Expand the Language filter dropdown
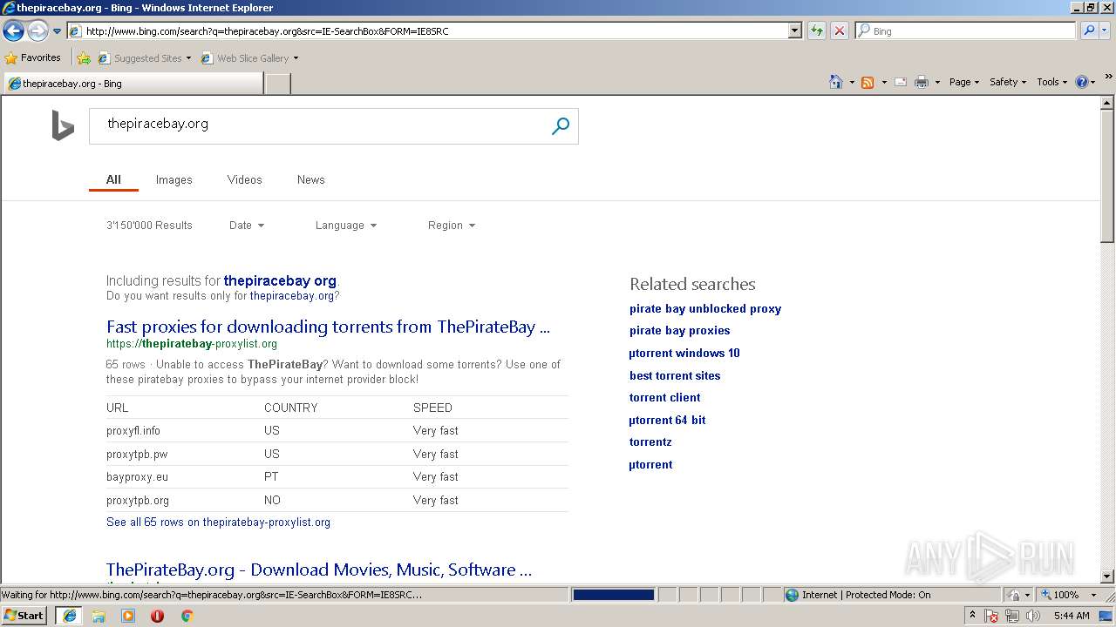Viewport: 1116px width, 627px height. coord(346,225)
